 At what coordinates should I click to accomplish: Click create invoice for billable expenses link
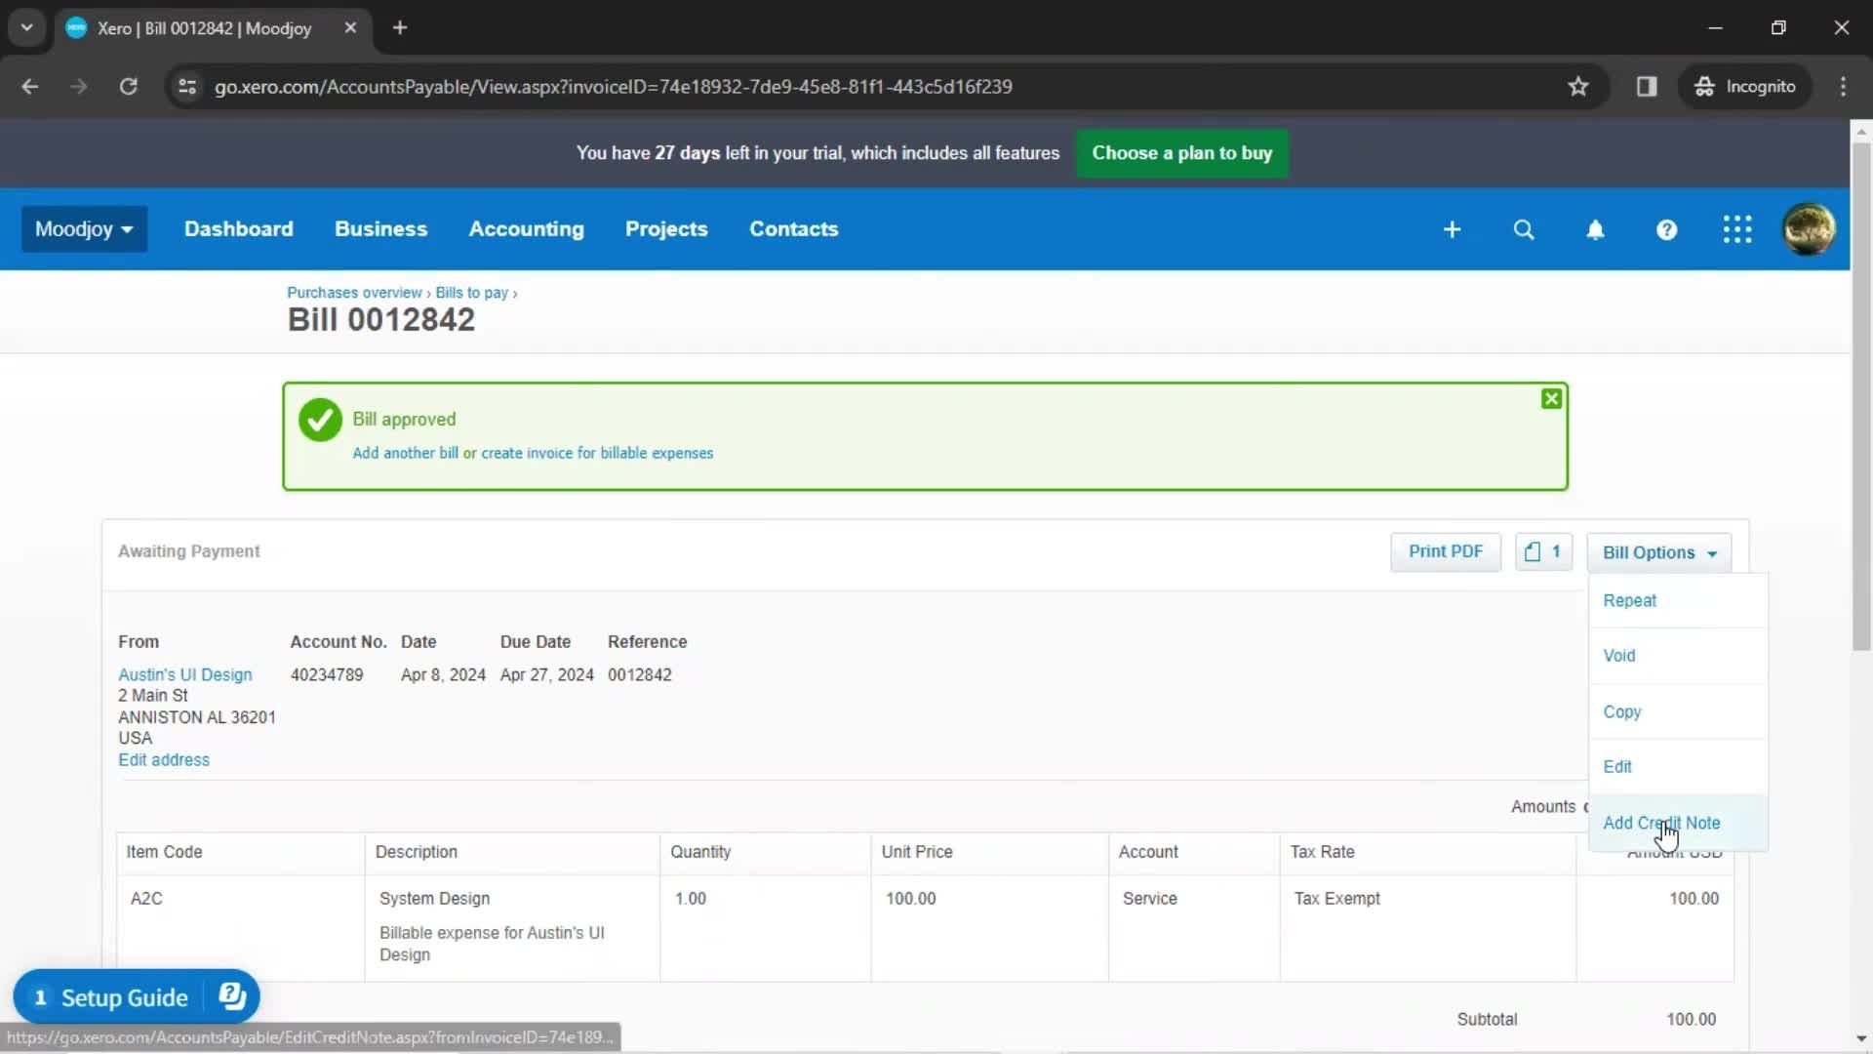tap(597, 453)
